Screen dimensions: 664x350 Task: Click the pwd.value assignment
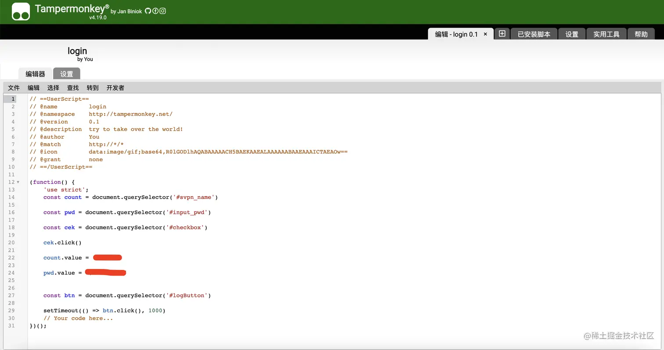[x=85, y=273]
